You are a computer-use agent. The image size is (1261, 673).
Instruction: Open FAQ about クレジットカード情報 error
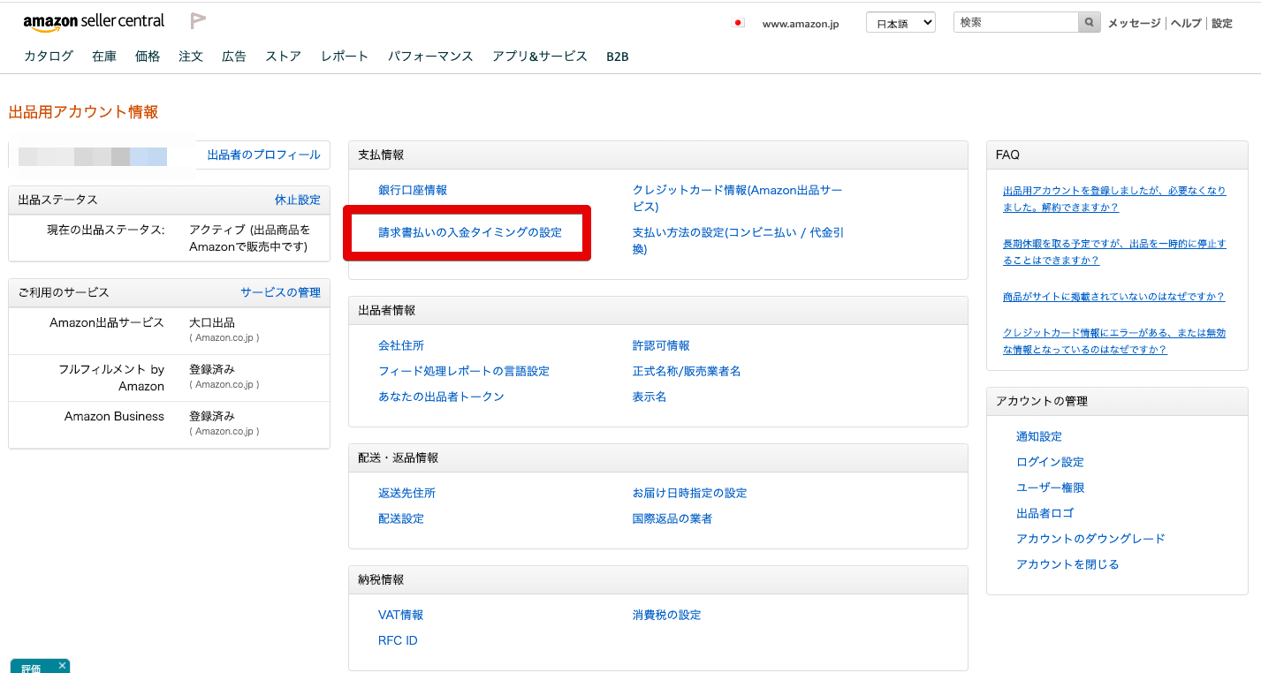tap(1114, 341)
